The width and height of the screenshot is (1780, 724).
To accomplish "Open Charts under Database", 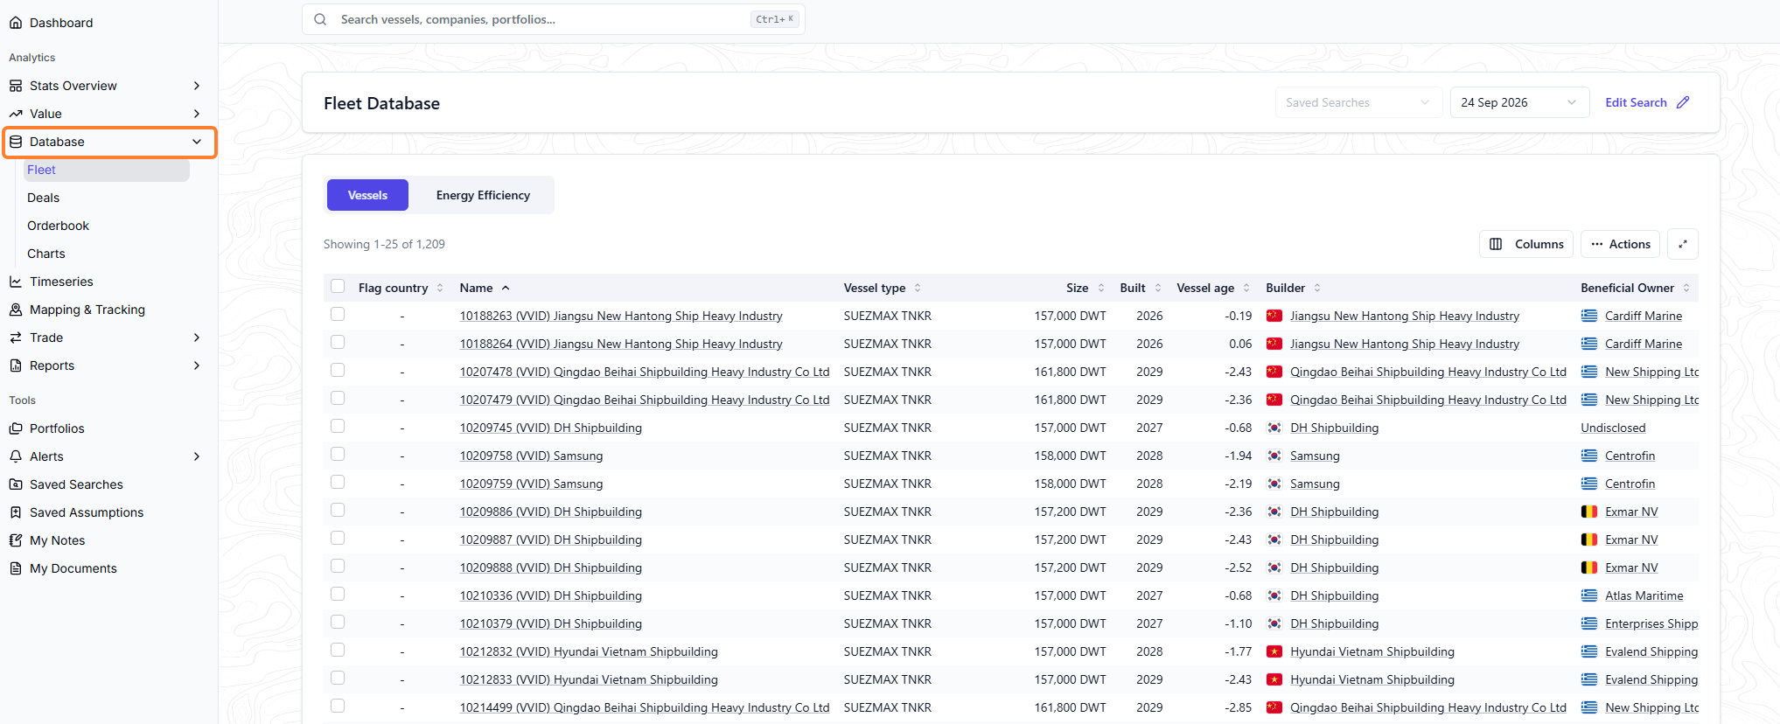I will coord(46,254).
